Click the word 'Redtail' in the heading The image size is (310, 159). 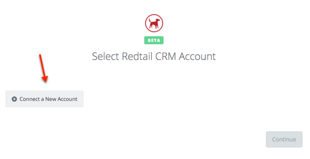point(137,56)
